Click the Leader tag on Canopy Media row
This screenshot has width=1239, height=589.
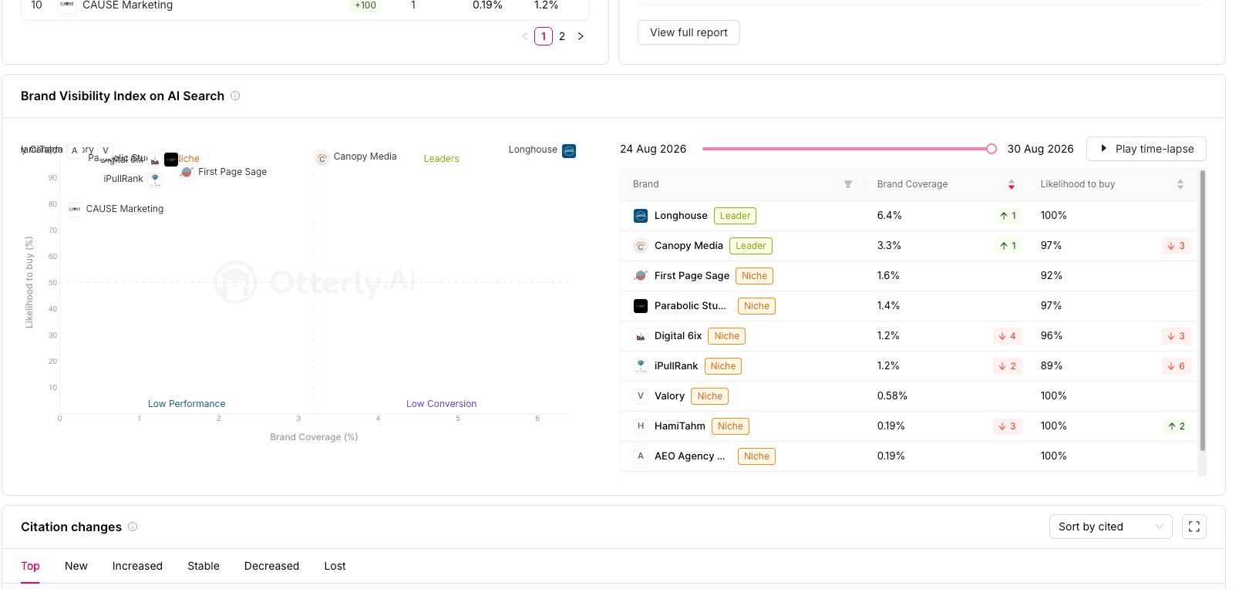pyautogui.click(x=750, y=246)
